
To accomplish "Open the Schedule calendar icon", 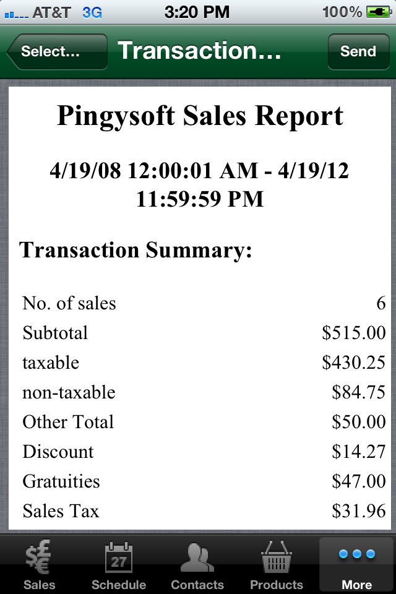I will (119, 557).
